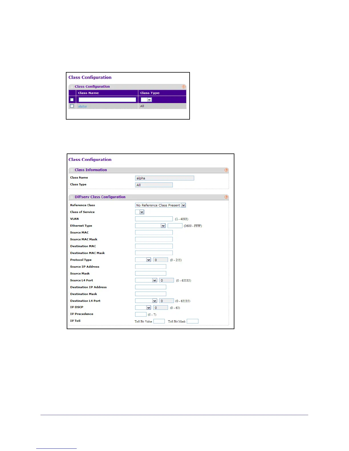The height and width of the screenshot is (451, 349).
Task: Click the Destination Mask field
Action: click(x=151, y=294)
